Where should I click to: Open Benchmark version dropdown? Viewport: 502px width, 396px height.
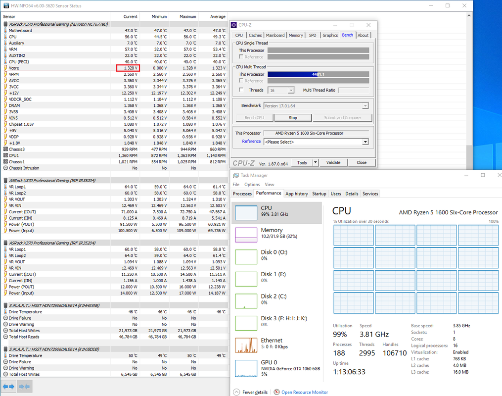point(316,106)
